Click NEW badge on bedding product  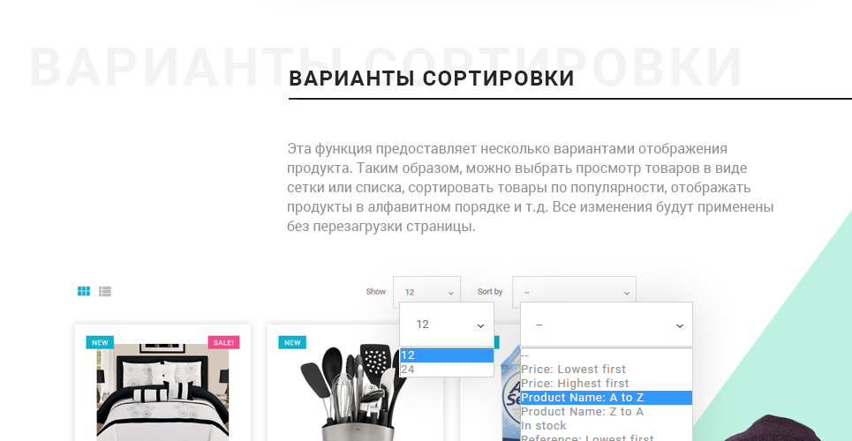(x=100, y=343)
